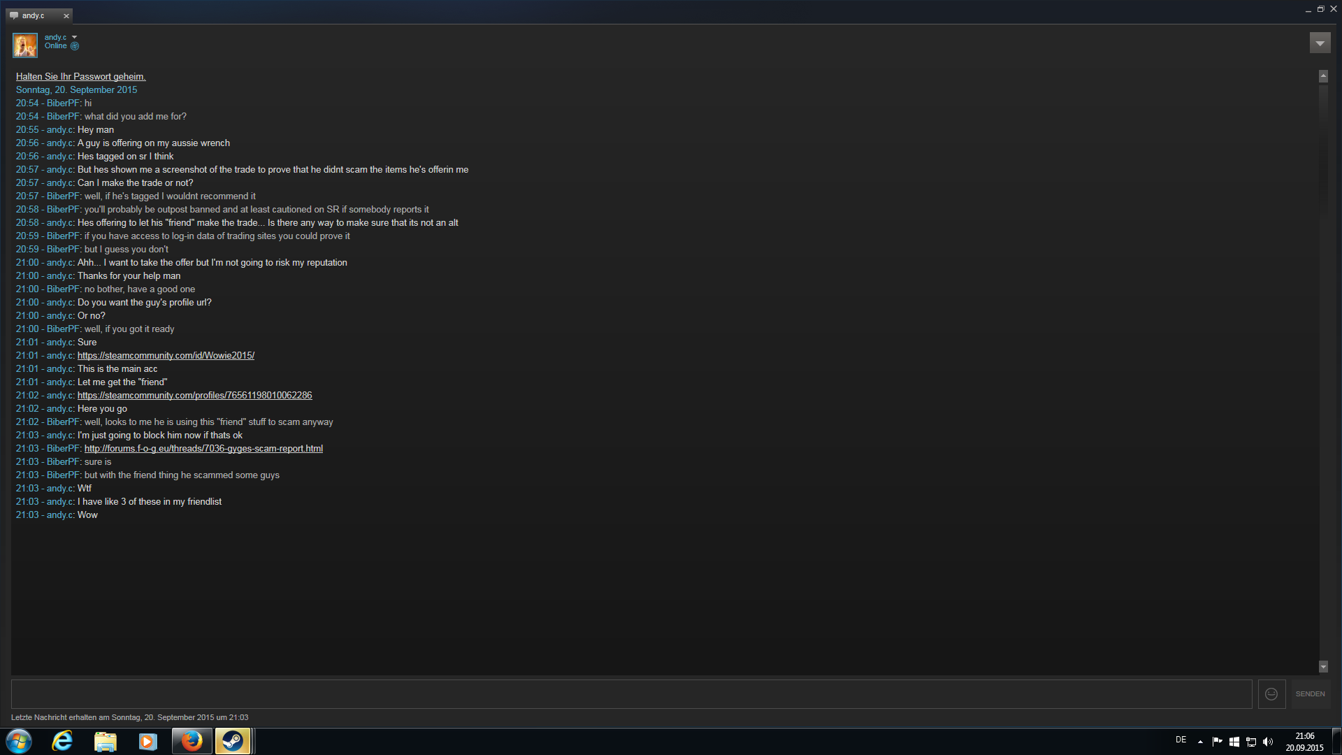Screen dimensions: 1342x755
Task: Open the 76561198010062286 profile link
Action: (x=194, y=395)
